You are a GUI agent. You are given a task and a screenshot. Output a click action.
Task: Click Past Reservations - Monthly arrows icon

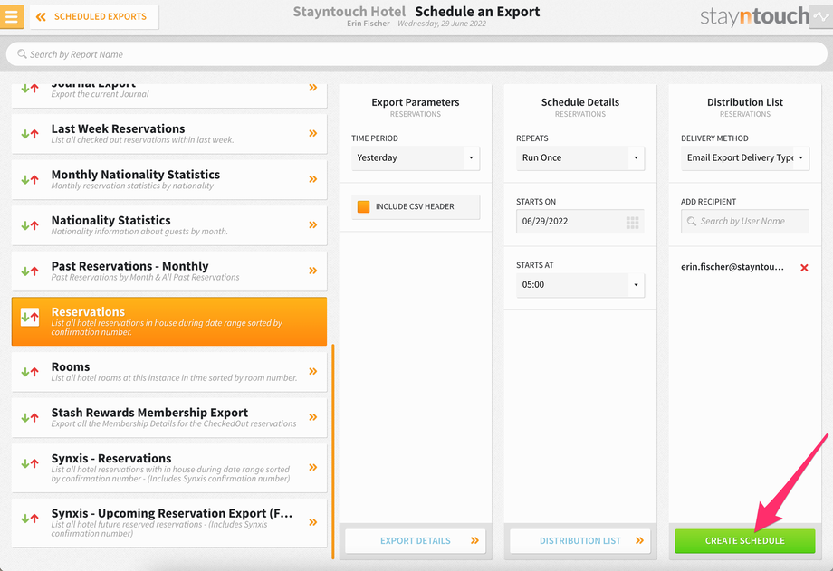pos(30,271)
